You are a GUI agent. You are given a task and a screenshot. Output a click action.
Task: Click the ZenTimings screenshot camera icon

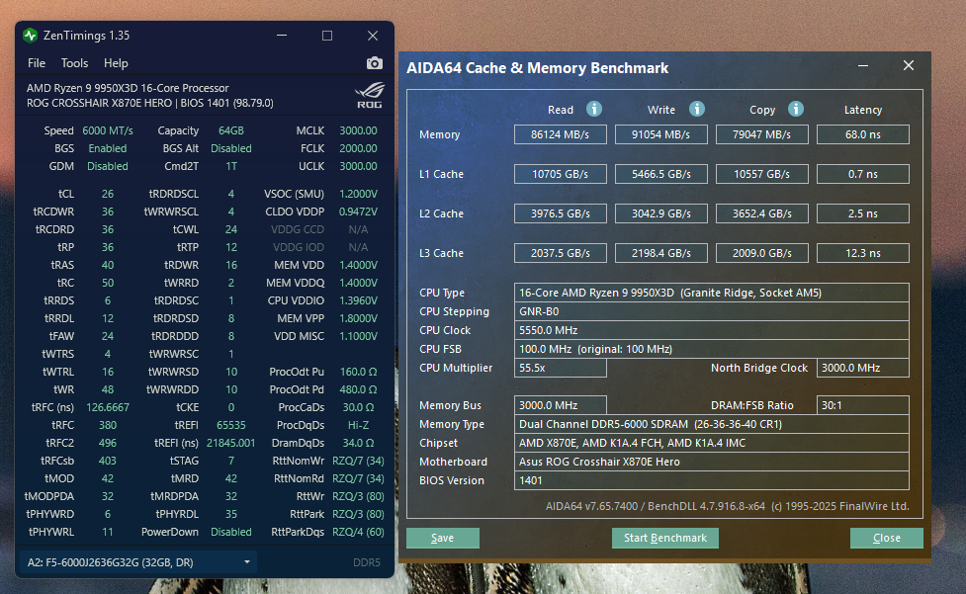[x=375, y=63]
